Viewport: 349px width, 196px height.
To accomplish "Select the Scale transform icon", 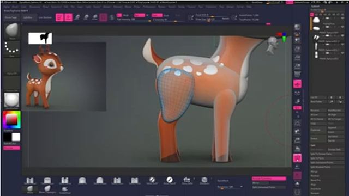I will point(86,17).
